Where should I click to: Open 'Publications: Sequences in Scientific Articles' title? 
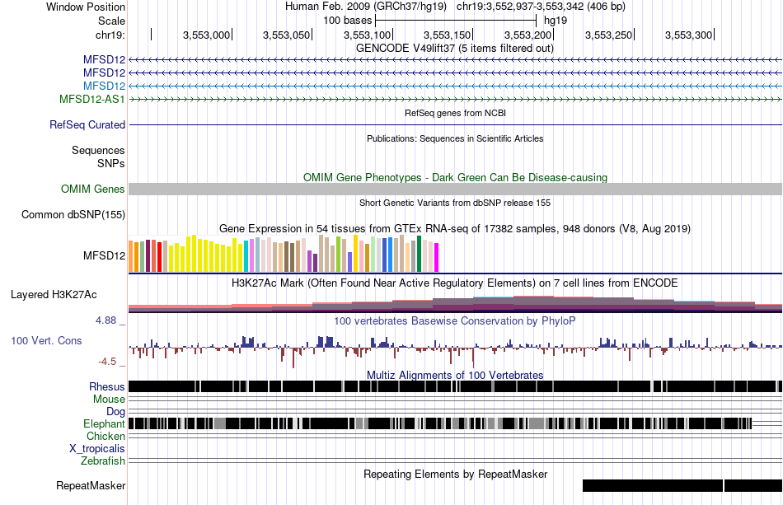pos(455,138)
